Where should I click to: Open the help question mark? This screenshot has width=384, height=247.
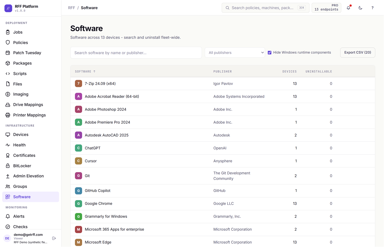point(372,8)
